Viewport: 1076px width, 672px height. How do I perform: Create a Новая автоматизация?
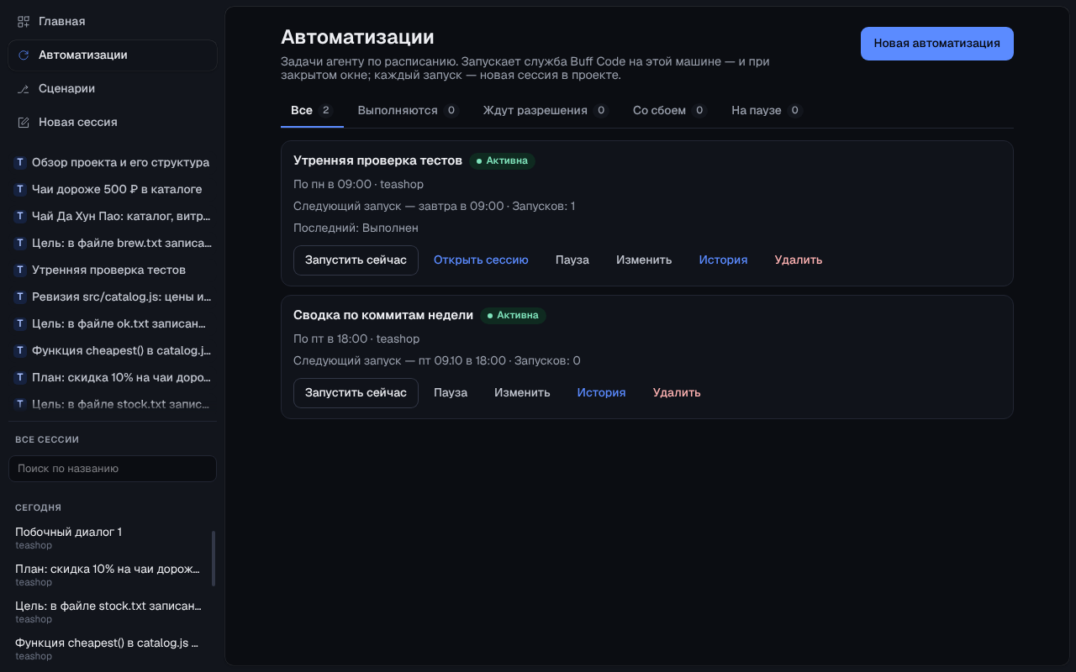[x=937, y=44]
